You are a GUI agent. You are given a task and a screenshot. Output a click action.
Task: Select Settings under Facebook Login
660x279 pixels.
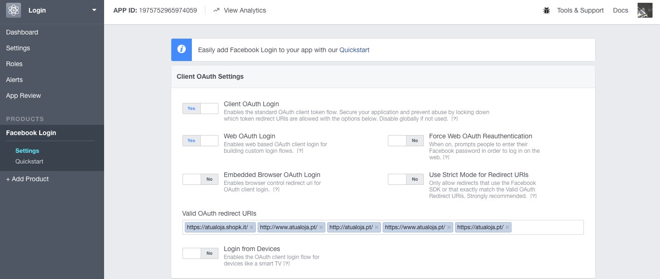pyautogui.click(x=27, y=150)
